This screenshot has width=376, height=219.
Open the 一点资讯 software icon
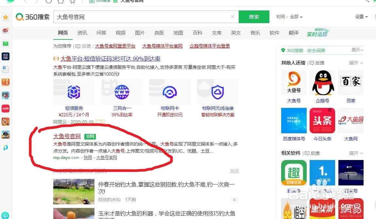322,173
